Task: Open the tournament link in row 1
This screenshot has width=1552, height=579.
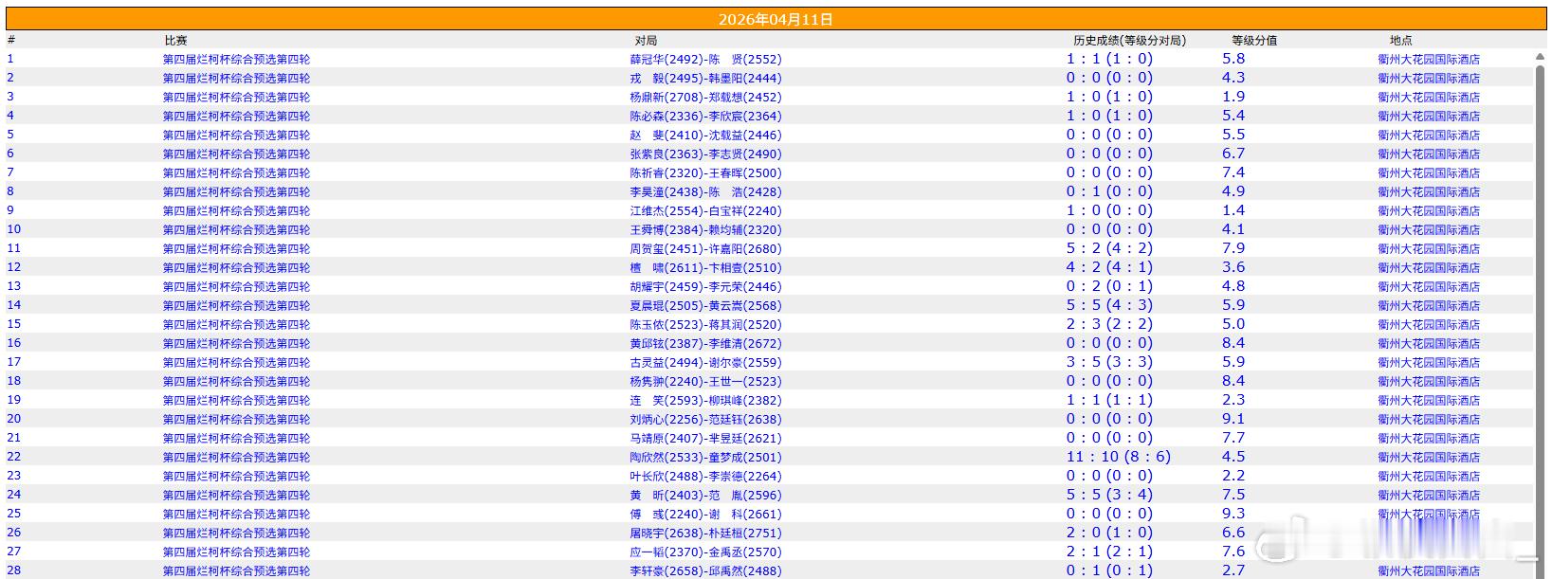Action: coord(236,59)
